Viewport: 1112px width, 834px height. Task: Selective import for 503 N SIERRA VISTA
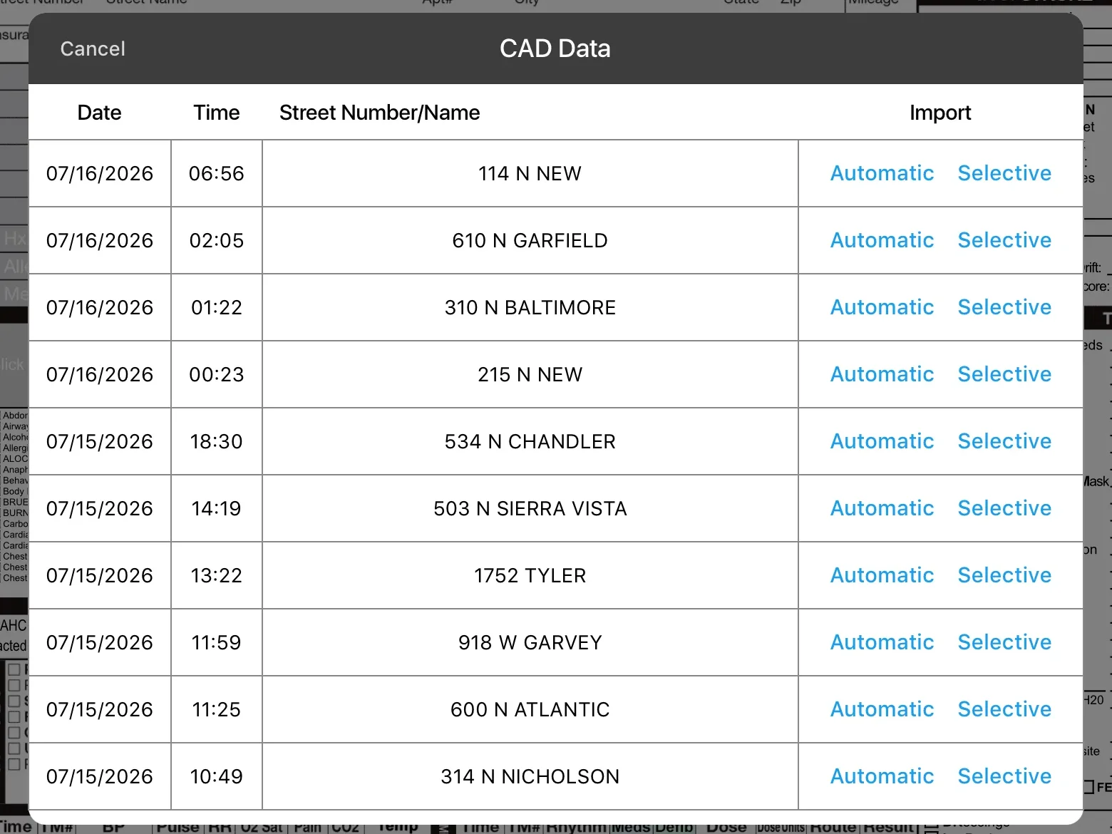[1004, 508]
